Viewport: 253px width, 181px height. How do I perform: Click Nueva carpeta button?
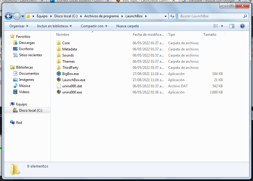click(x=128, y=26)
